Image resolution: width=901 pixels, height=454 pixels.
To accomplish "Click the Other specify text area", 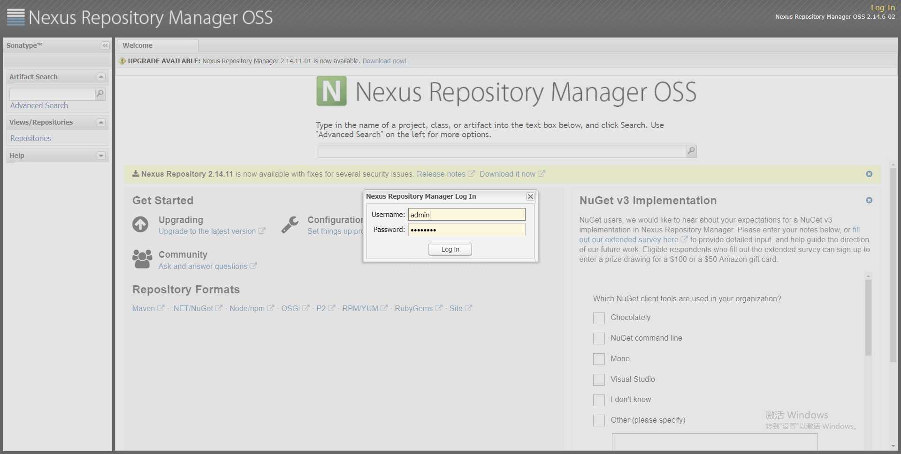I will [x=714, y=442].
